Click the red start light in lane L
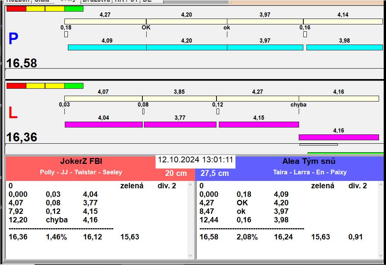Viewport: 386px width, 265px height. [x=16, y=86]
